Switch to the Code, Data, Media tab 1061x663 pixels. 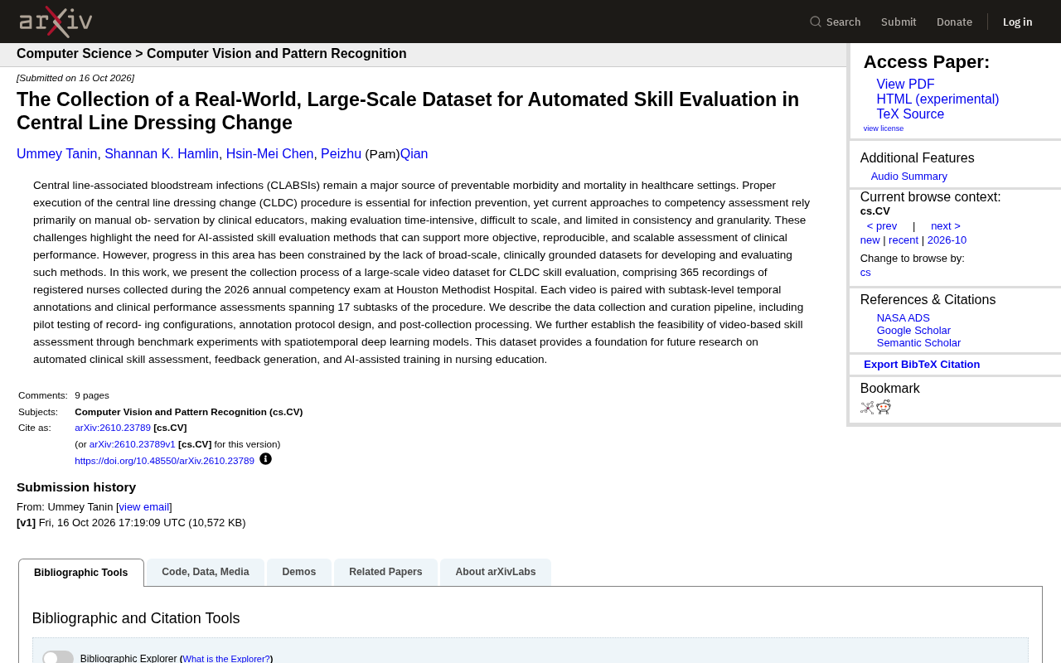(206, 572)
